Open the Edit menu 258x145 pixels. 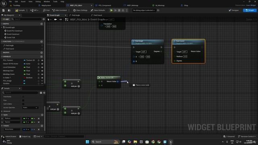coord(16,2)
